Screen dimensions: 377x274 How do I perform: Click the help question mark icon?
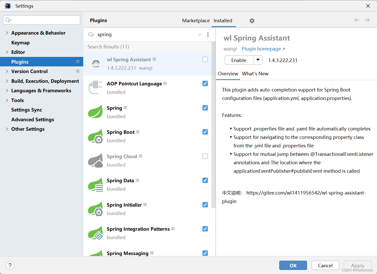pos(10,265)
